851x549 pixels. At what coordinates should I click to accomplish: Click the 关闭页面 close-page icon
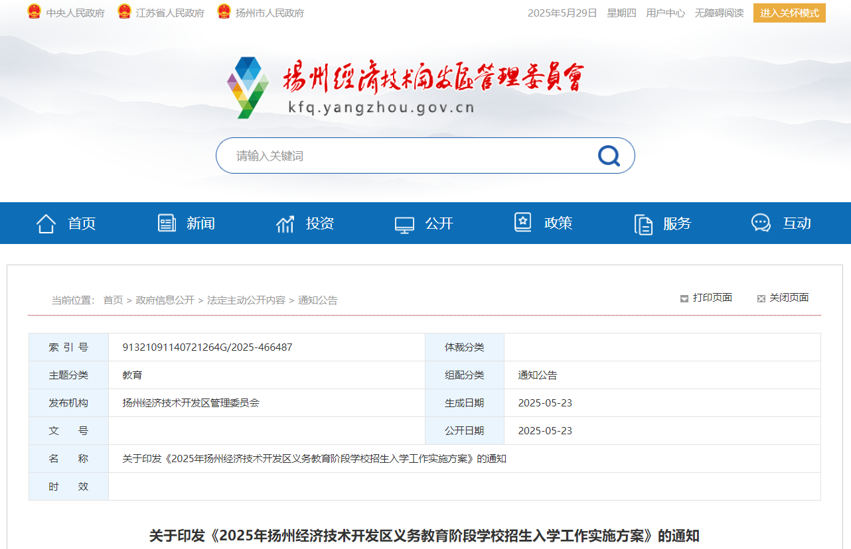coord(761,298)
